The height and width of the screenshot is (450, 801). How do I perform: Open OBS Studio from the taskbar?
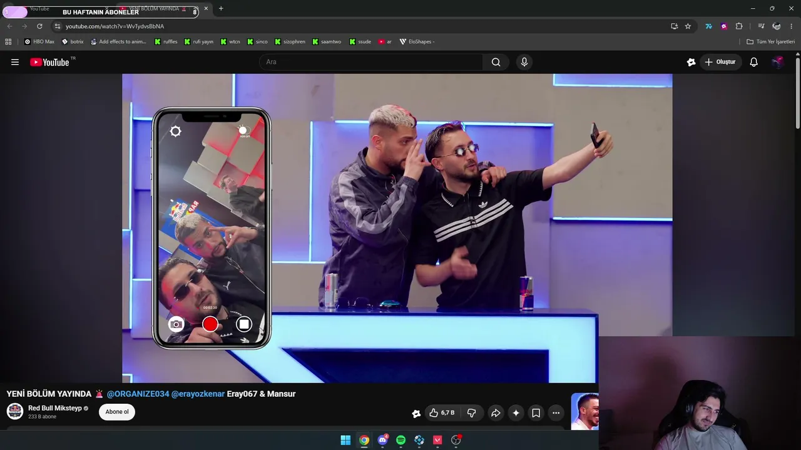coord(456,440)
